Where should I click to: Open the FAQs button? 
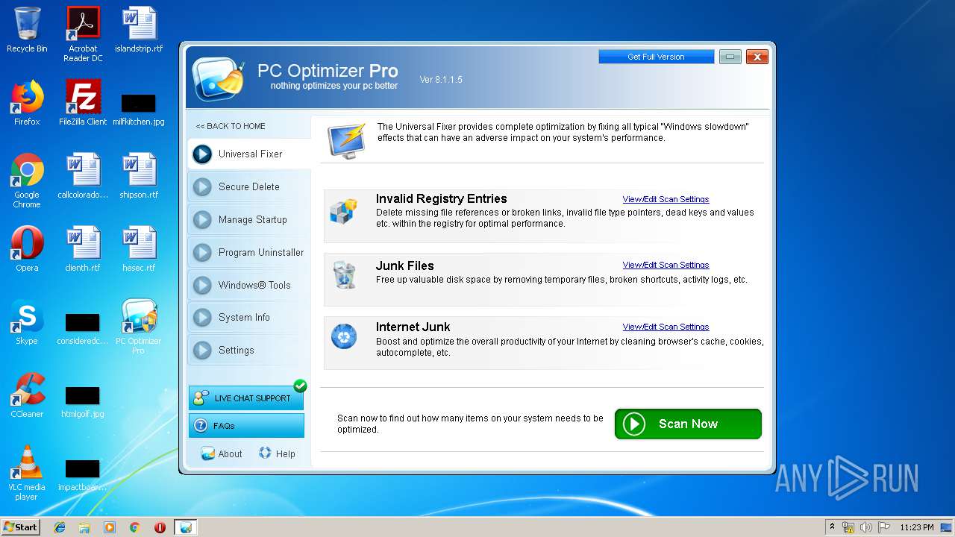click(246, 426)
